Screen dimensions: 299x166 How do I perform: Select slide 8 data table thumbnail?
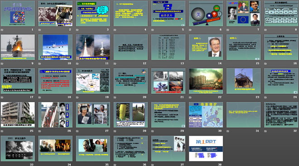281,13
